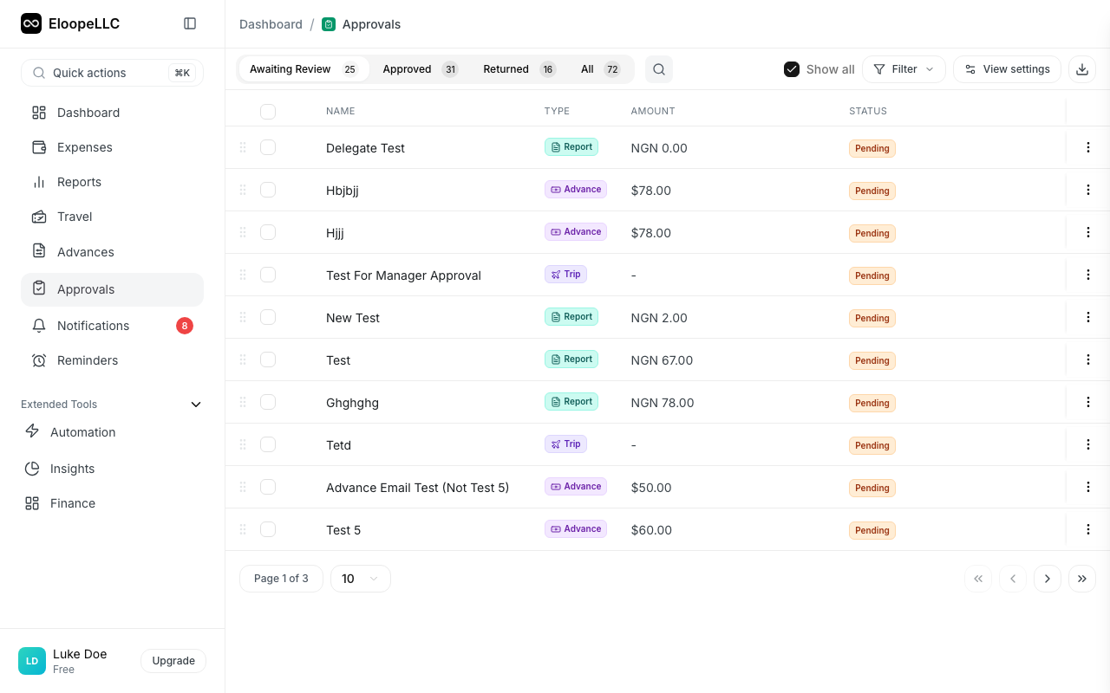This screenshot has height=693, width=1110.
Task: Toggle the sidebar collapse icon next to EloopeLLC
Action: 190,23
